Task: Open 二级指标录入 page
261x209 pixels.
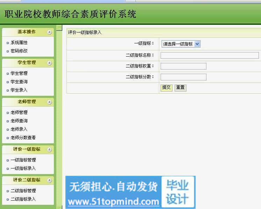Action: 23,199
